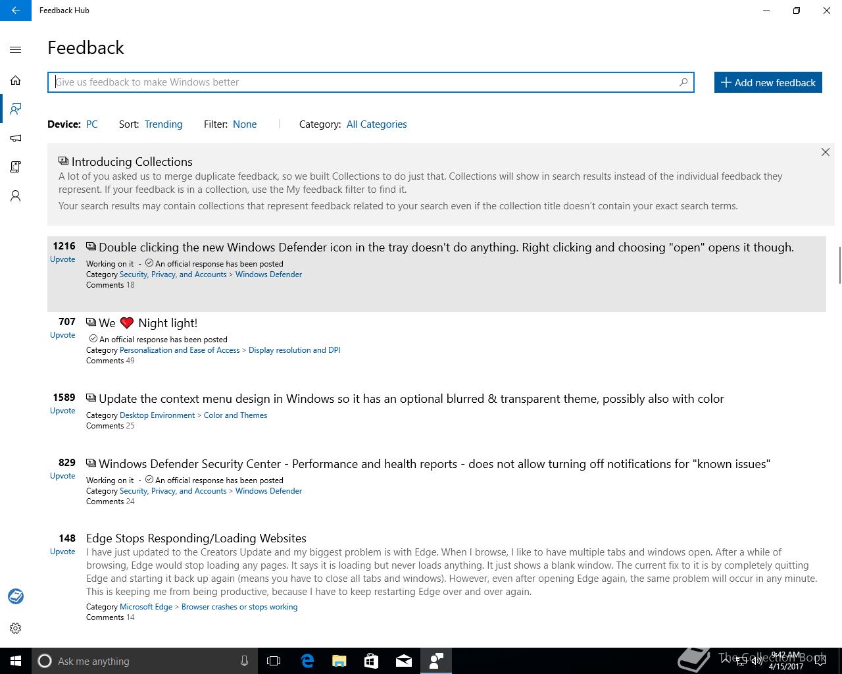Click Comments 25 on context menu item
Screen dimensions: 842x674
coord(111,426)
